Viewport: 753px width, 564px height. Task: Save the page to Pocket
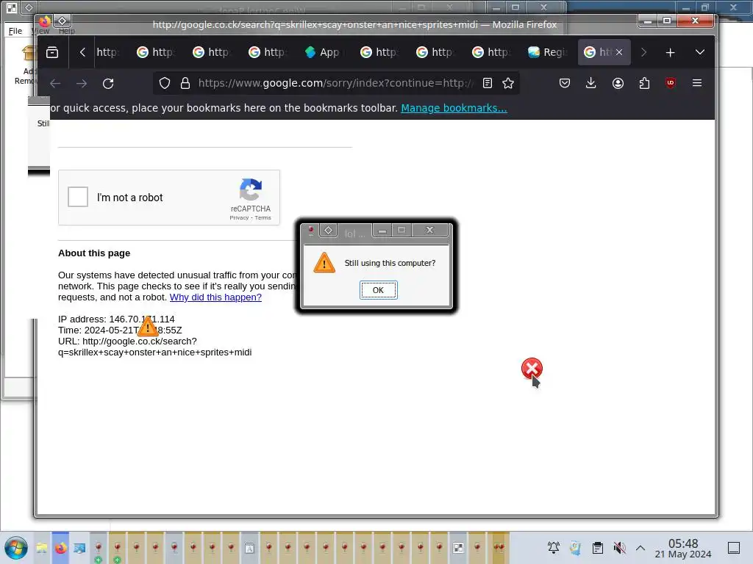point(565,84)
